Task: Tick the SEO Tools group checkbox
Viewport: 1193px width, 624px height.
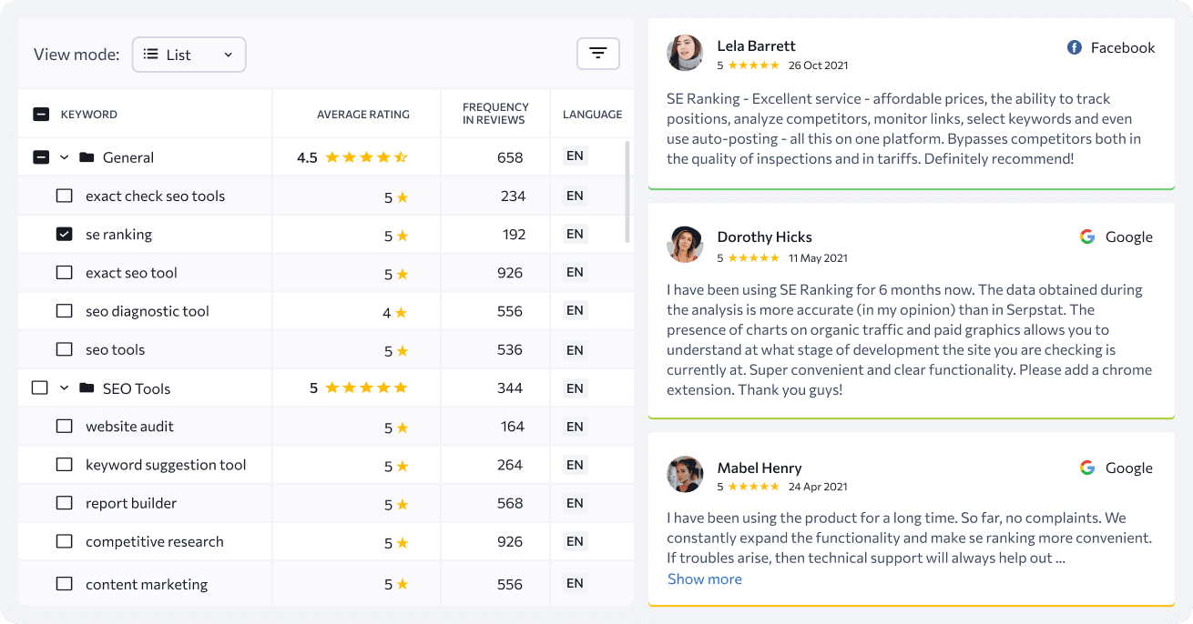Action: point(40,387)
